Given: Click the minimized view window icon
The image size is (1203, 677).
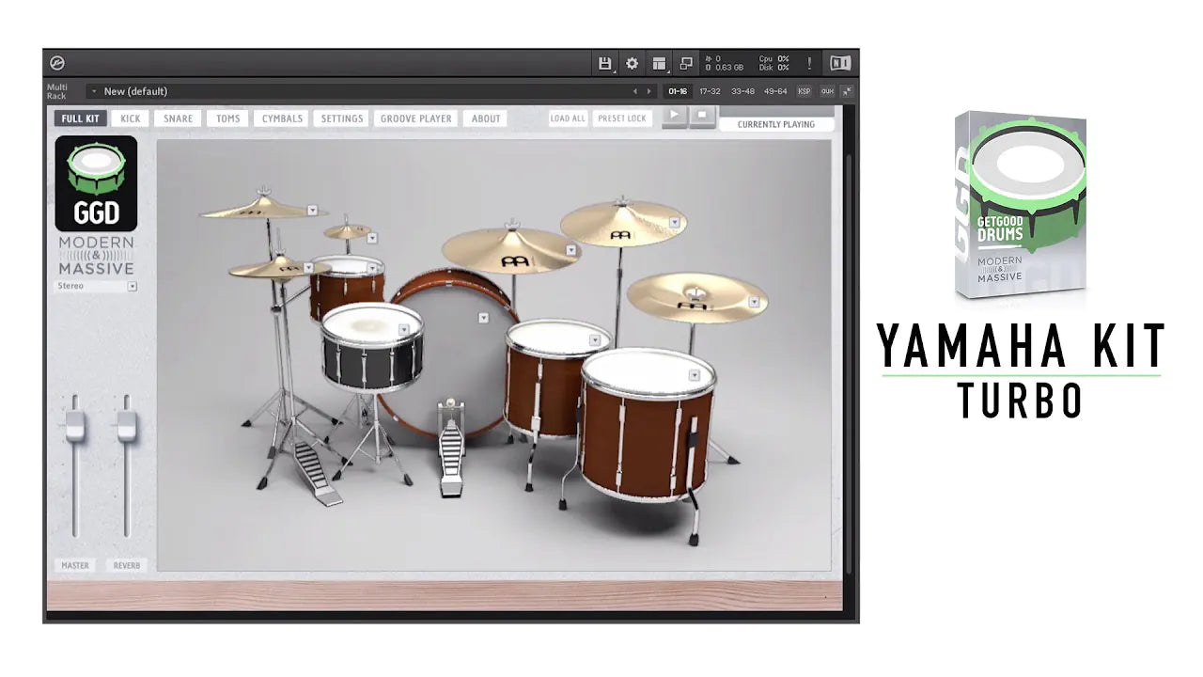Looking at the screenshot, I should (686, 63).
